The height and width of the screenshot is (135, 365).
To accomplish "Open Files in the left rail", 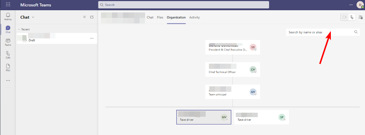I will pos(8,67).
